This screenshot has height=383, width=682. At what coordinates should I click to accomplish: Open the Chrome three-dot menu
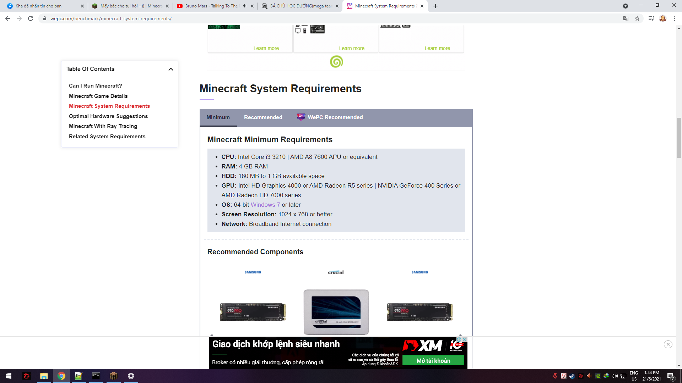tap(674, 18)
